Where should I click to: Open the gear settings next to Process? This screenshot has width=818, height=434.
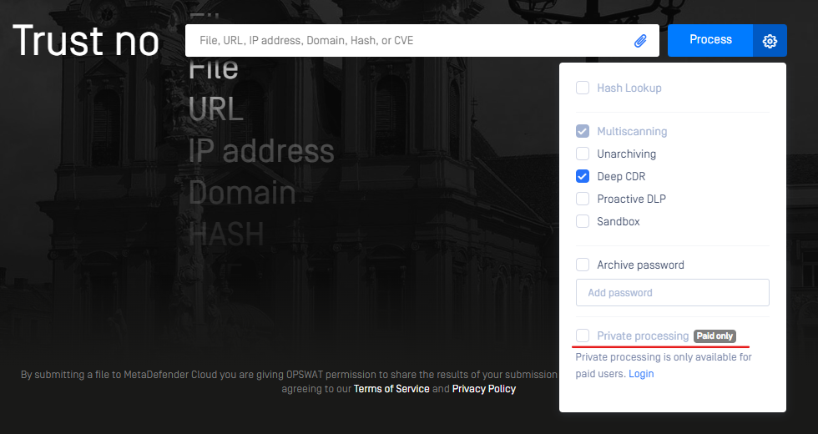point(770,41)
